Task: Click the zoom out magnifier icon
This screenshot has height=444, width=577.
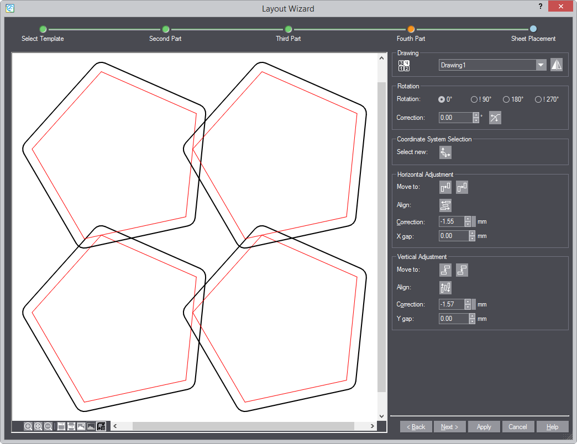Action: coord(48,426)
